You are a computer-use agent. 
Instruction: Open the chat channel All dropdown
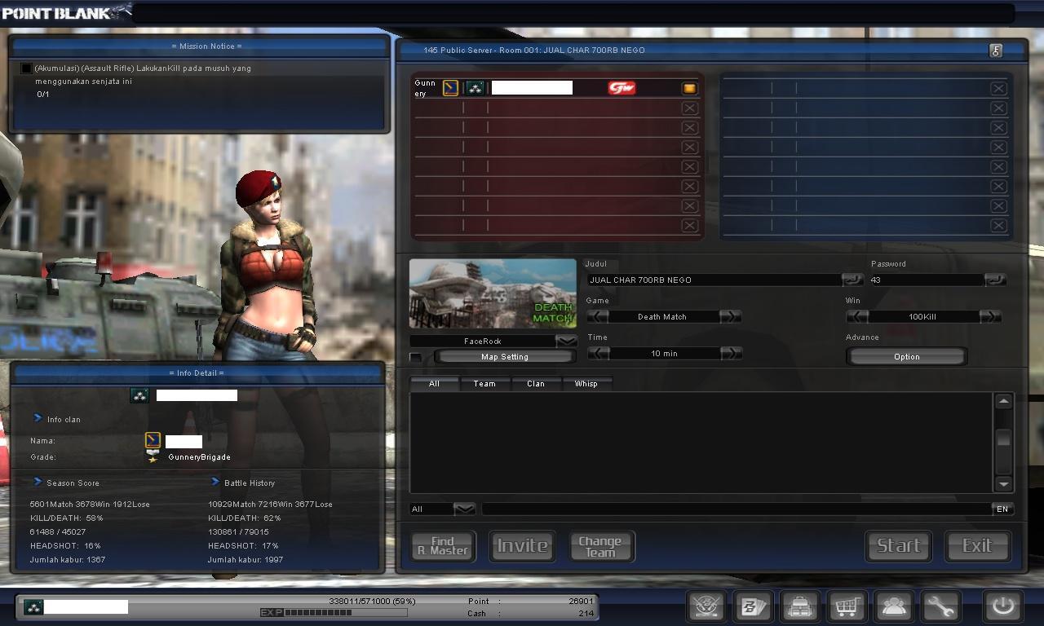pyautogui.click(x=464, y=509)
